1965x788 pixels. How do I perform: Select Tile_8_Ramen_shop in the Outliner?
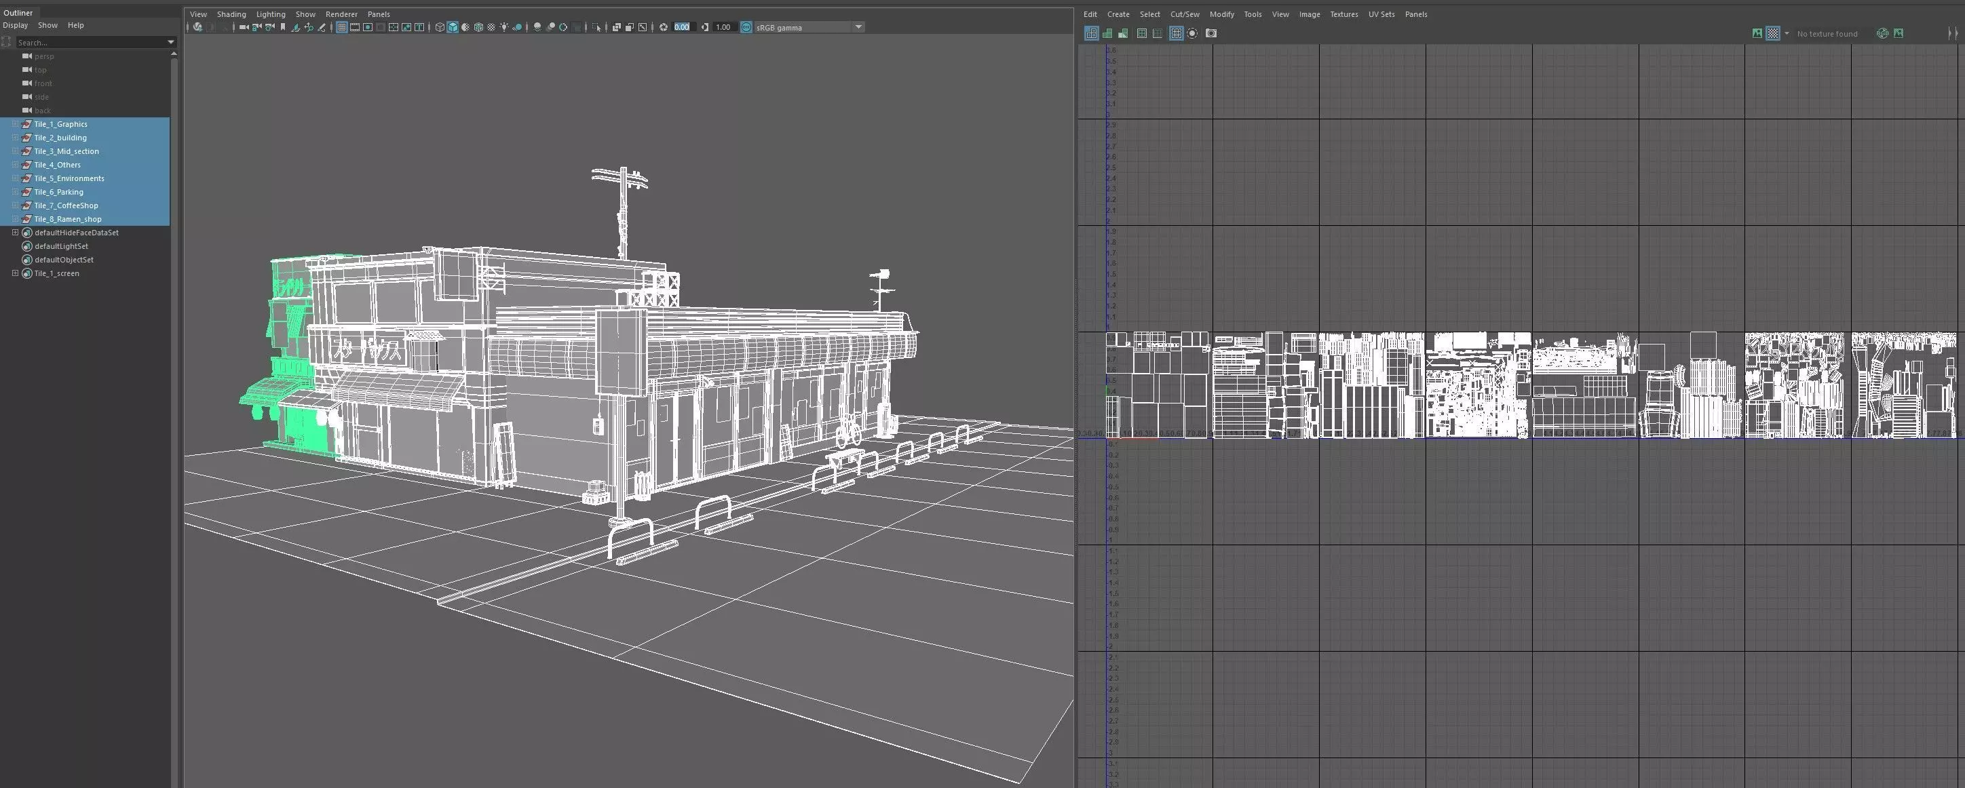point(68,219)
